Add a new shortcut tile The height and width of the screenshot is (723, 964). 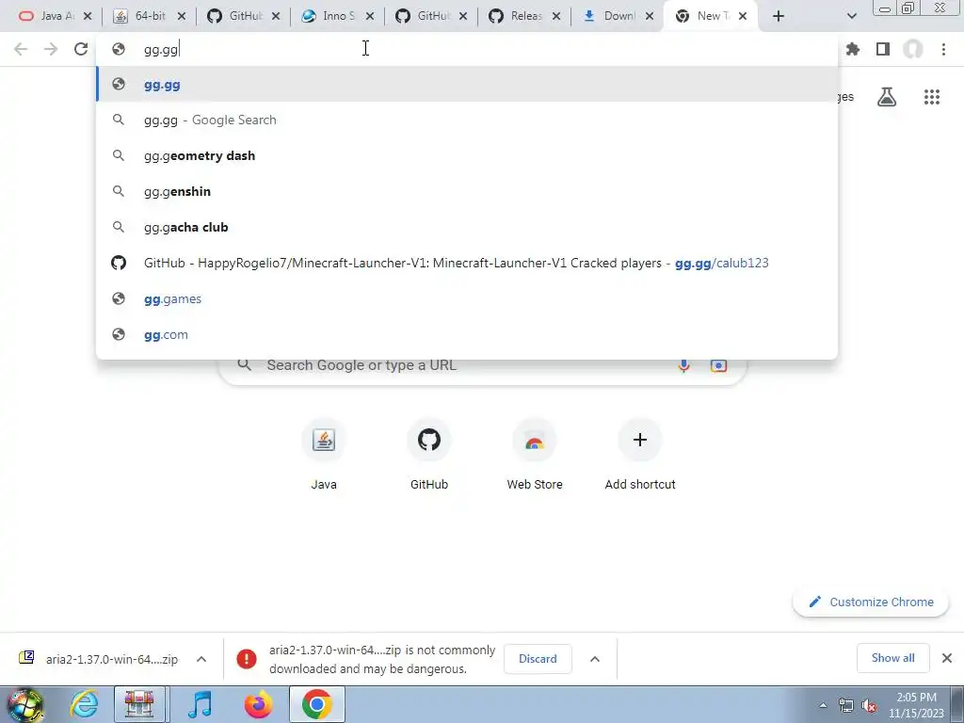click(x=640, y=455)
